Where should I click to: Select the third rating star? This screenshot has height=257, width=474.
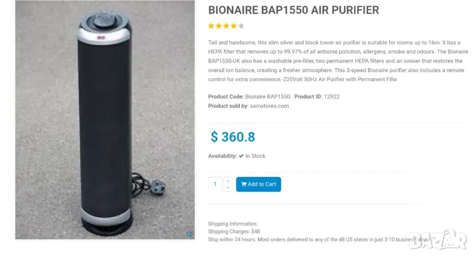point(226,26)
